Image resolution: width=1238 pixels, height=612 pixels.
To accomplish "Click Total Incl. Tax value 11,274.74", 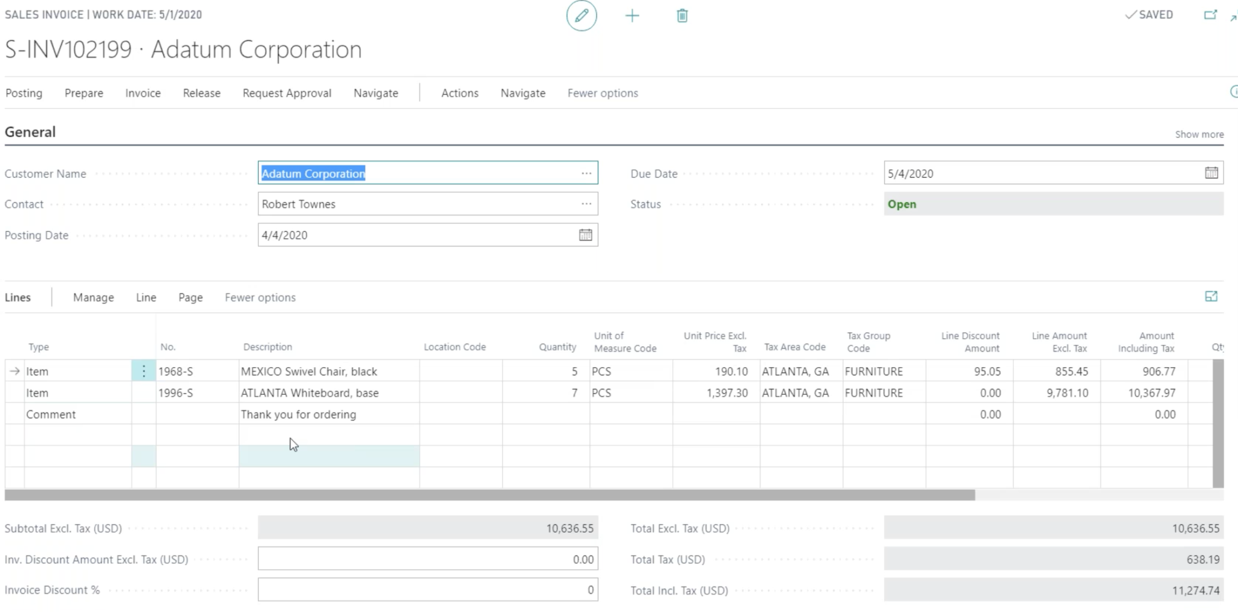I will (1054, 590).
